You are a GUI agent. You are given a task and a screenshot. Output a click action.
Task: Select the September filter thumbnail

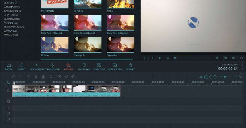pyautogui.click(x=121, y=45)
